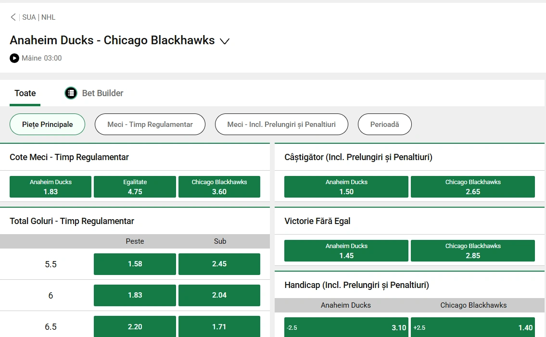The image size is (546, 337).
Task: Pick Chicago Blackhawks regular time 3.60
Action: coord(219,187)
